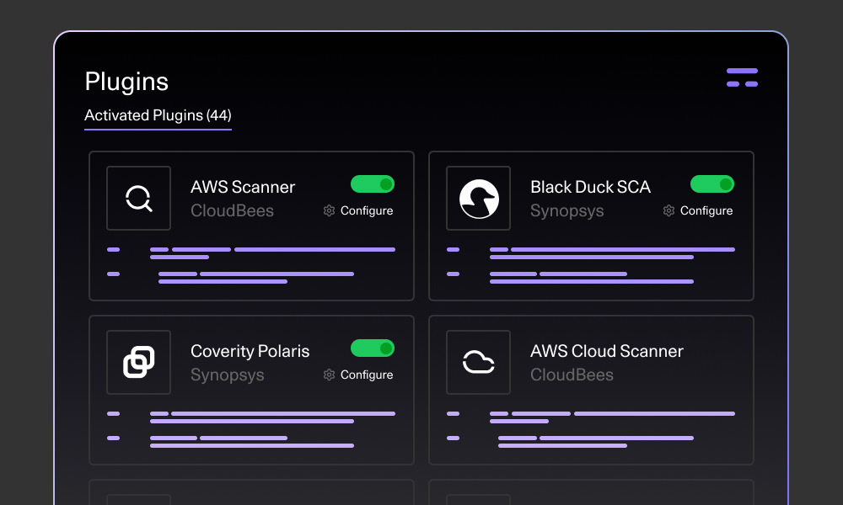Click the Black Duck SCA duck logo
The height and width of the screenshot is (505, 843).
pyautogui.click(x=479, y=199)
